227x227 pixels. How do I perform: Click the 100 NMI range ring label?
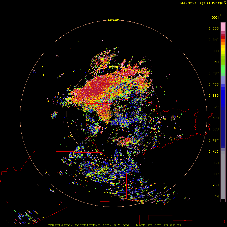(113, 20)
